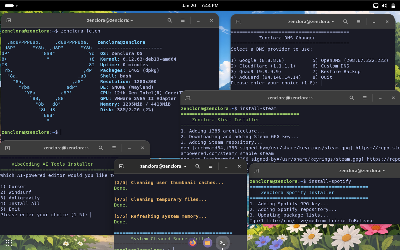
Task: Click the new tab icon in the Spotify installer terminal
Action: point(257,170)
